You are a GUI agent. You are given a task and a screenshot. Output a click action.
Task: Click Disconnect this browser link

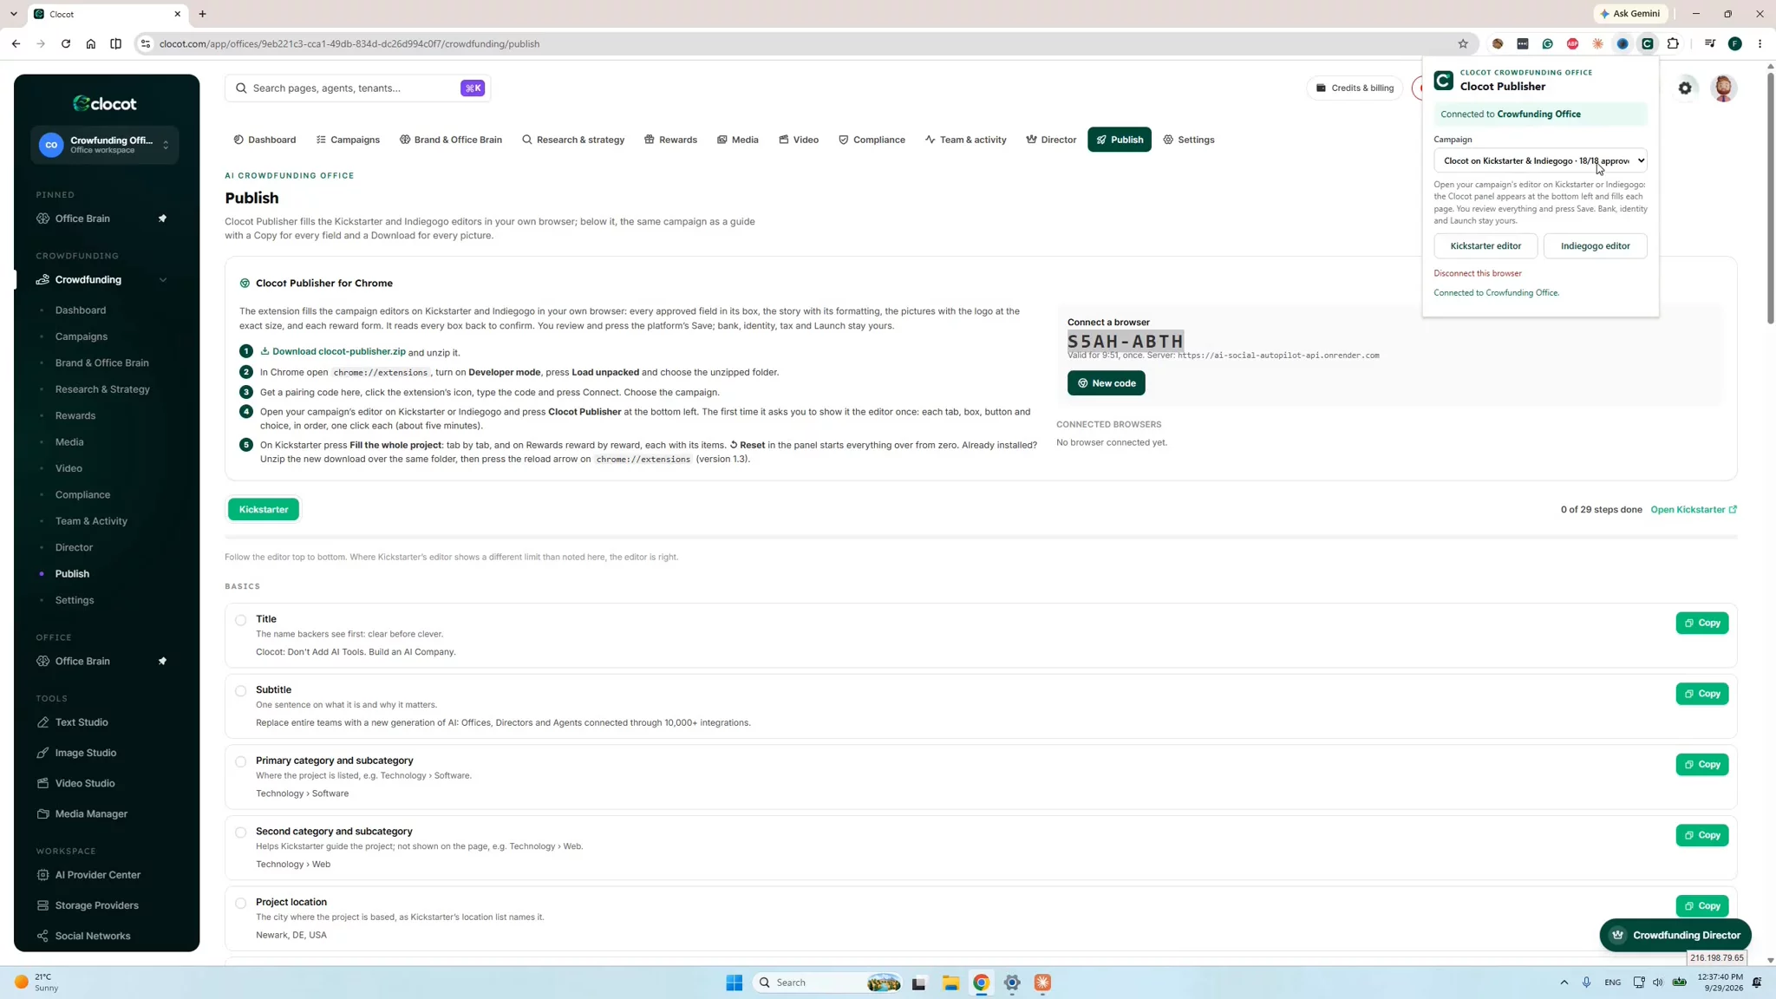coord(1478,273)
